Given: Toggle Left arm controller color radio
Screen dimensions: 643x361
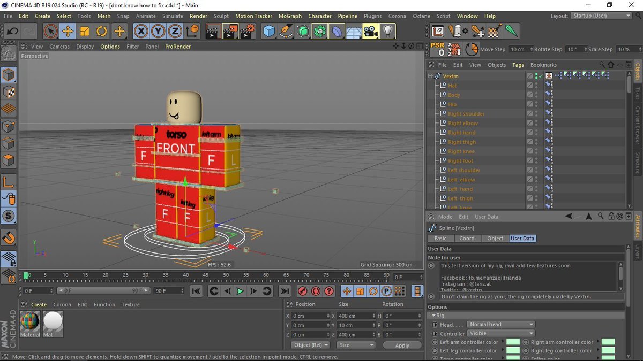Looking at the screenshot, I should (435, 342).
